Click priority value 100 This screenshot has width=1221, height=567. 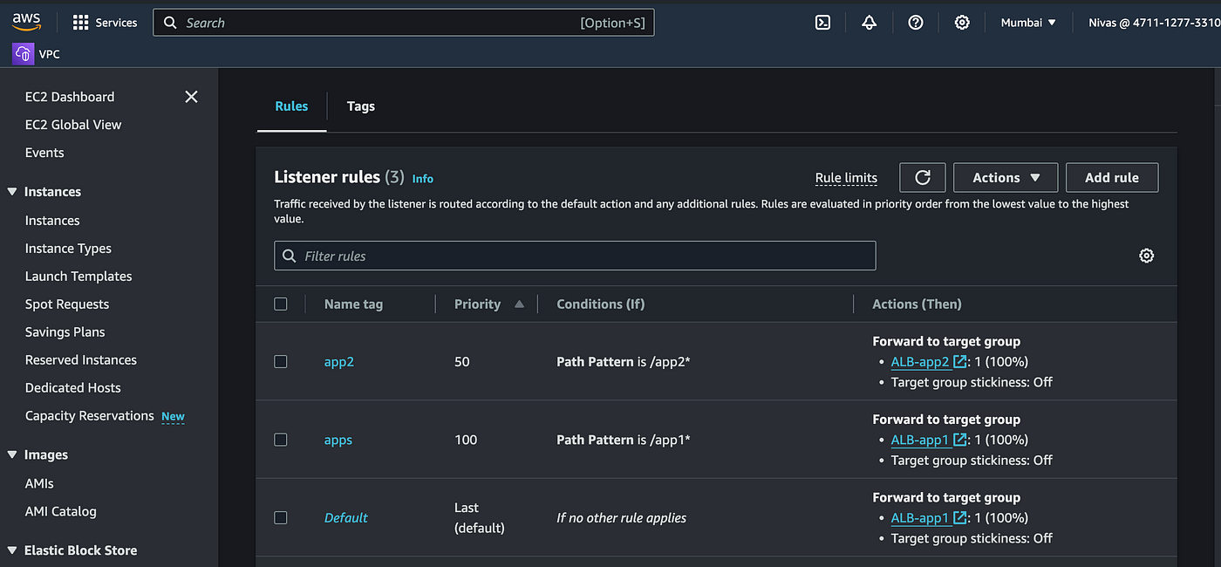[x=466, y=440]
